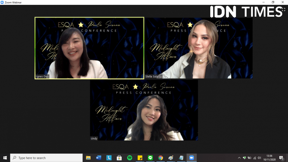Open File Explorer from the taskbar
Screen dimensions: 288x162
coord(88,158)
